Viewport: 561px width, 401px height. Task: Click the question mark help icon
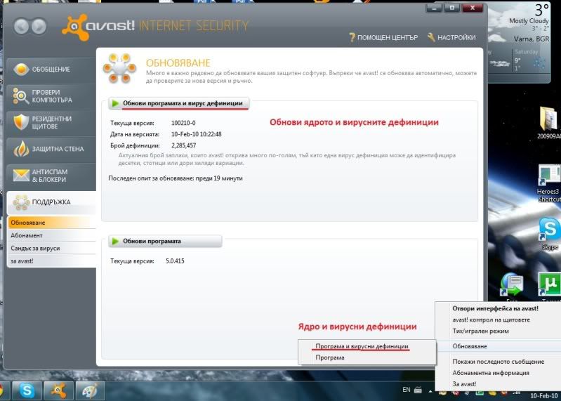(352, 37)
